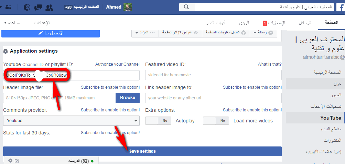This screenshot has height=164, width=345.
Task: Switch to the الصفحة (Page) tab
Action: tap(332, 23)
